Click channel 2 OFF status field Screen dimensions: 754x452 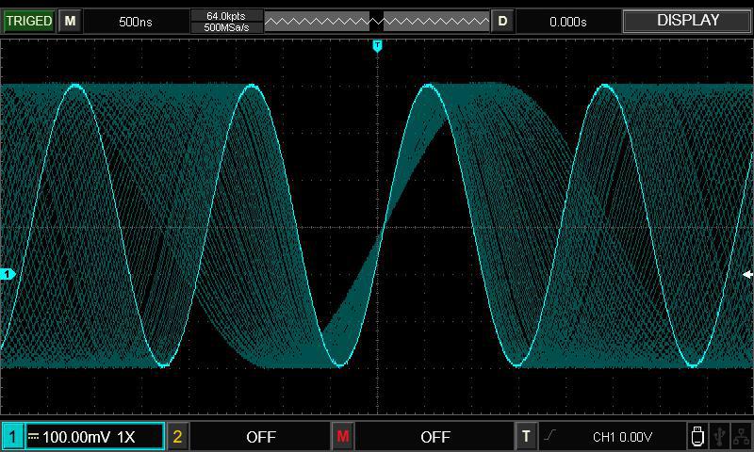pos(260,437)
